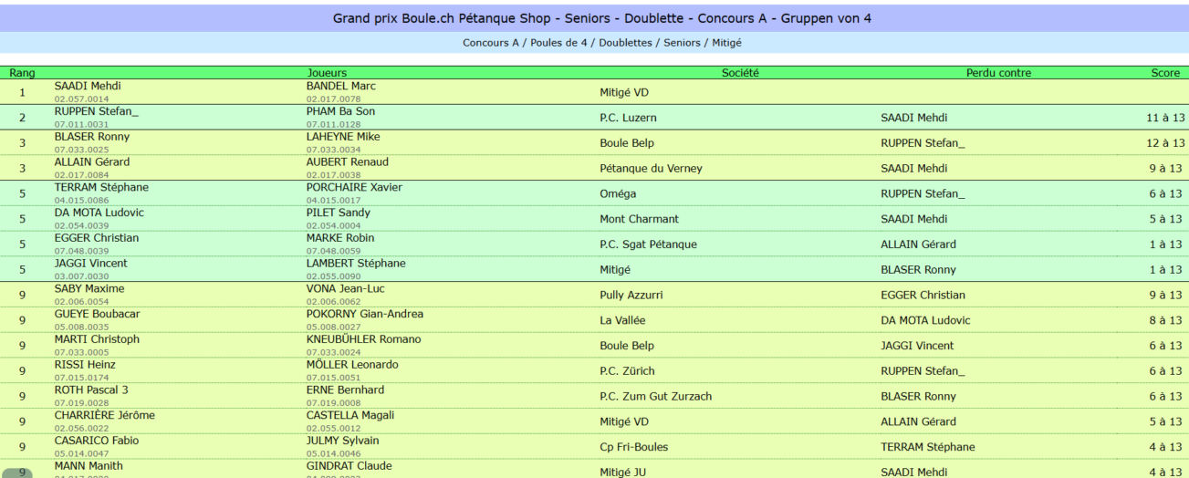Click TERRAM Stéphane in Perdu contre column
The image size is (1189, 478).
927,447
